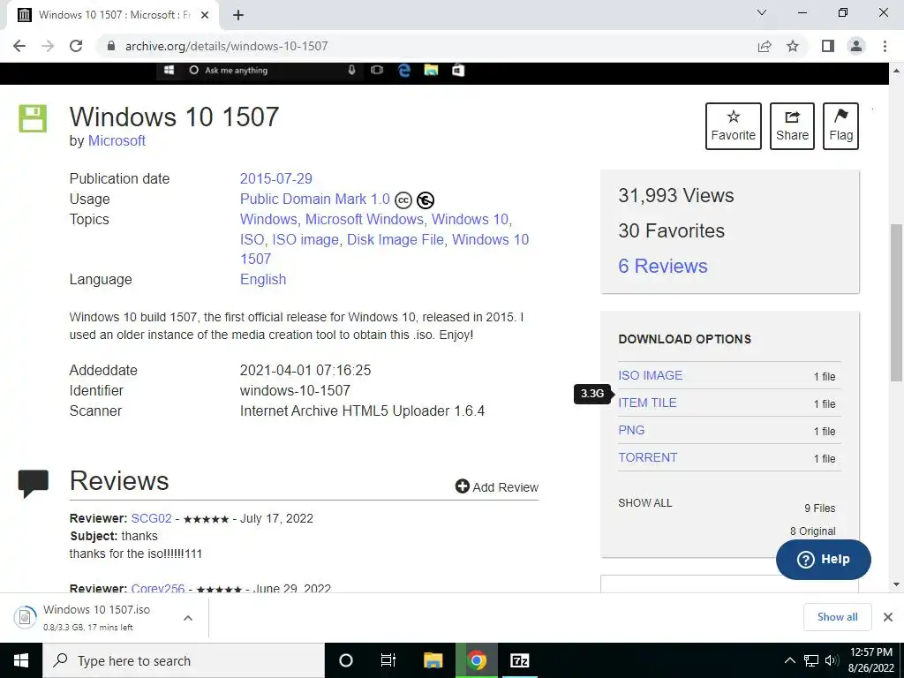
Task: Click the volume speaker tray icon
Action: tap(832, 660)
